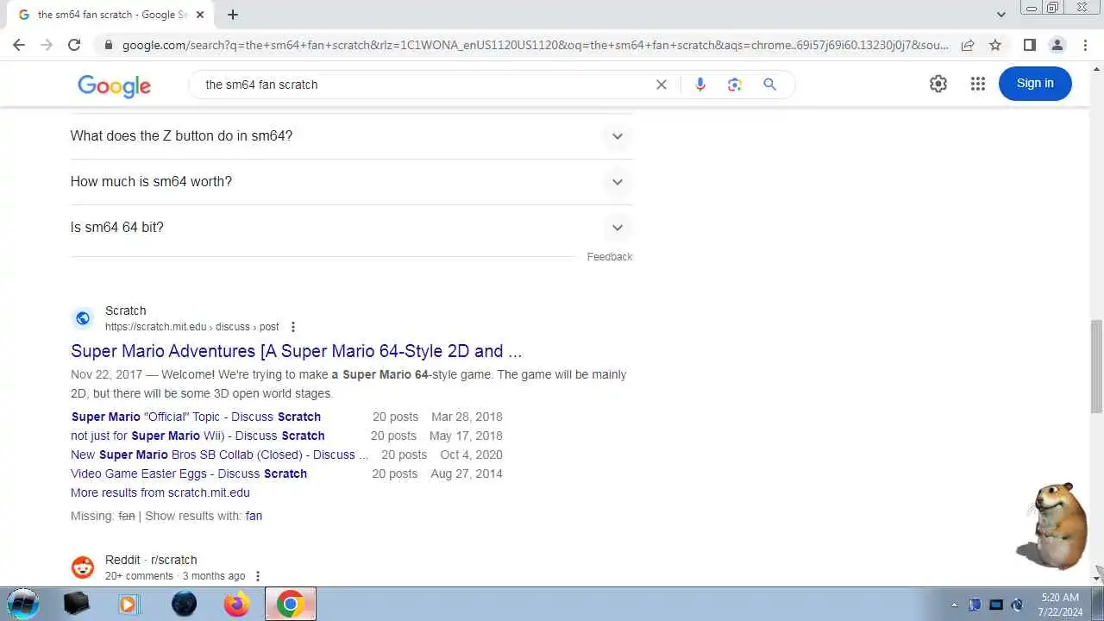The image size is (1104, 621).
Task: View site info lock icon
Action: (108, 45)
